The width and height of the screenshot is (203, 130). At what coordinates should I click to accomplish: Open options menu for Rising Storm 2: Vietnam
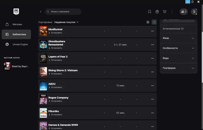pos(153,72)
